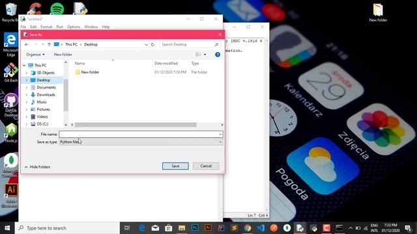Open Photoshop from taskbar
The width and height of the screenshot is (417, 234).
click(195, 228)
